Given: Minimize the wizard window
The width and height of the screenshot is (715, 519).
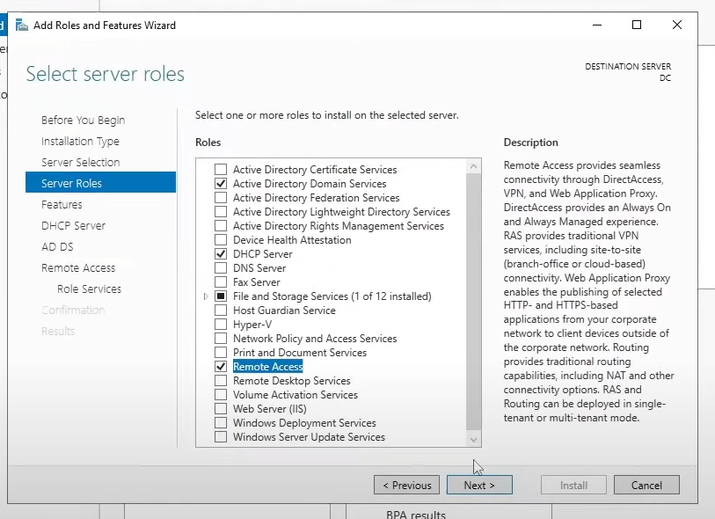Looking at the screenshot, I should [x=597, y=26].
